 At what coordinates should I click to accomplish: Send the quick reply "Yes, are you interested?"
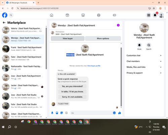72,86
